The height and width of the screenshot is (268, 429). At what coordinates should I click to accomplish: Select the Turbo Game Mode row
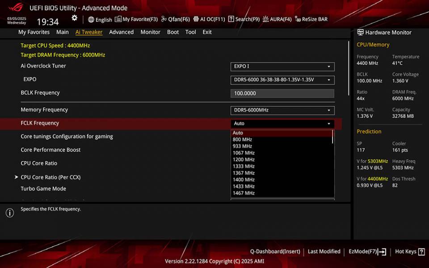pos(43,188)
